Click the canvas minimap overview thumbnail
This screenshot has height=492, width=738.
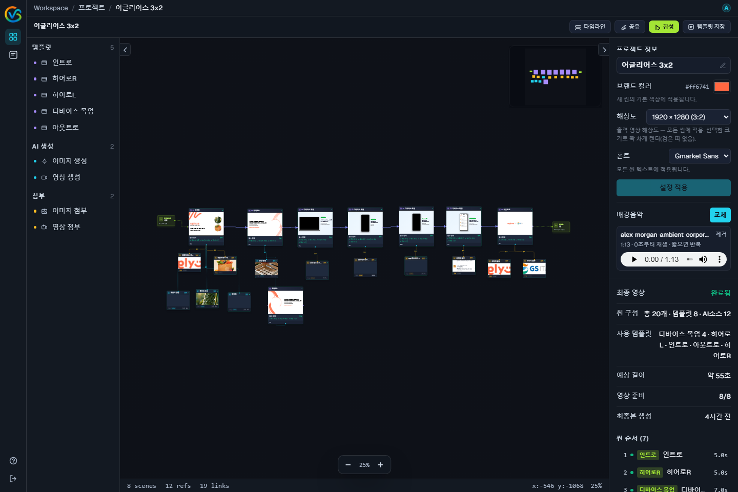pyautogui.click(x=556, y=76)
